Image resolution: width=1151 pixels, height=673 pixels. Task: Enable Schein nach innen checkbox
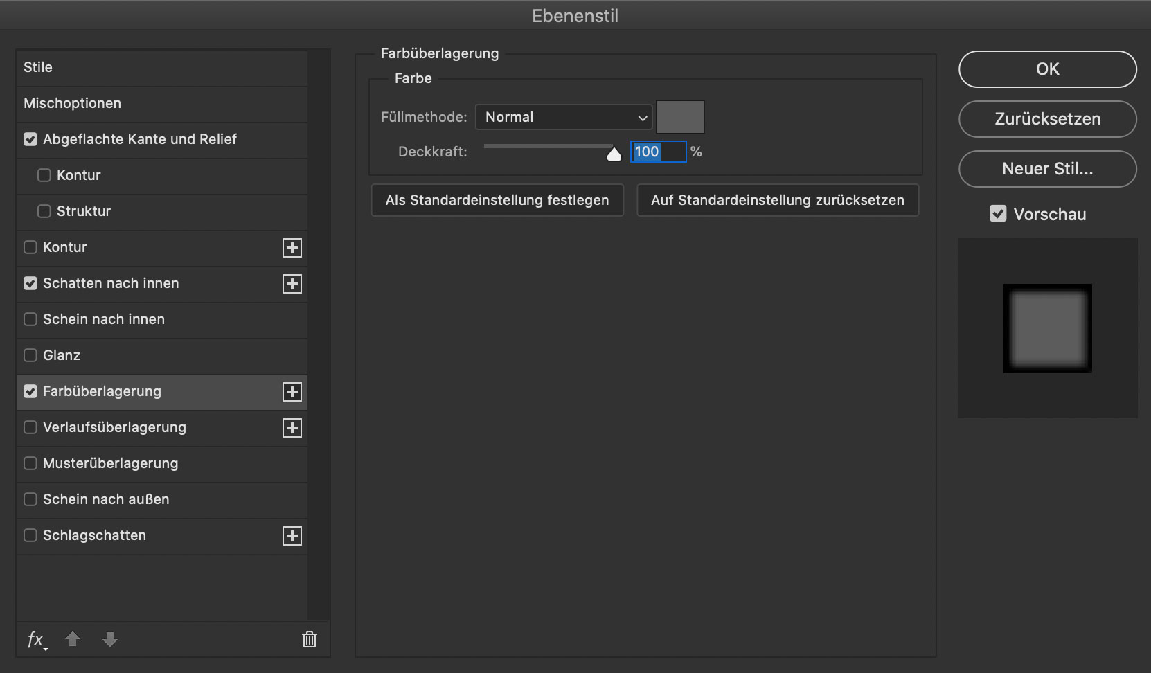[30, 319]
